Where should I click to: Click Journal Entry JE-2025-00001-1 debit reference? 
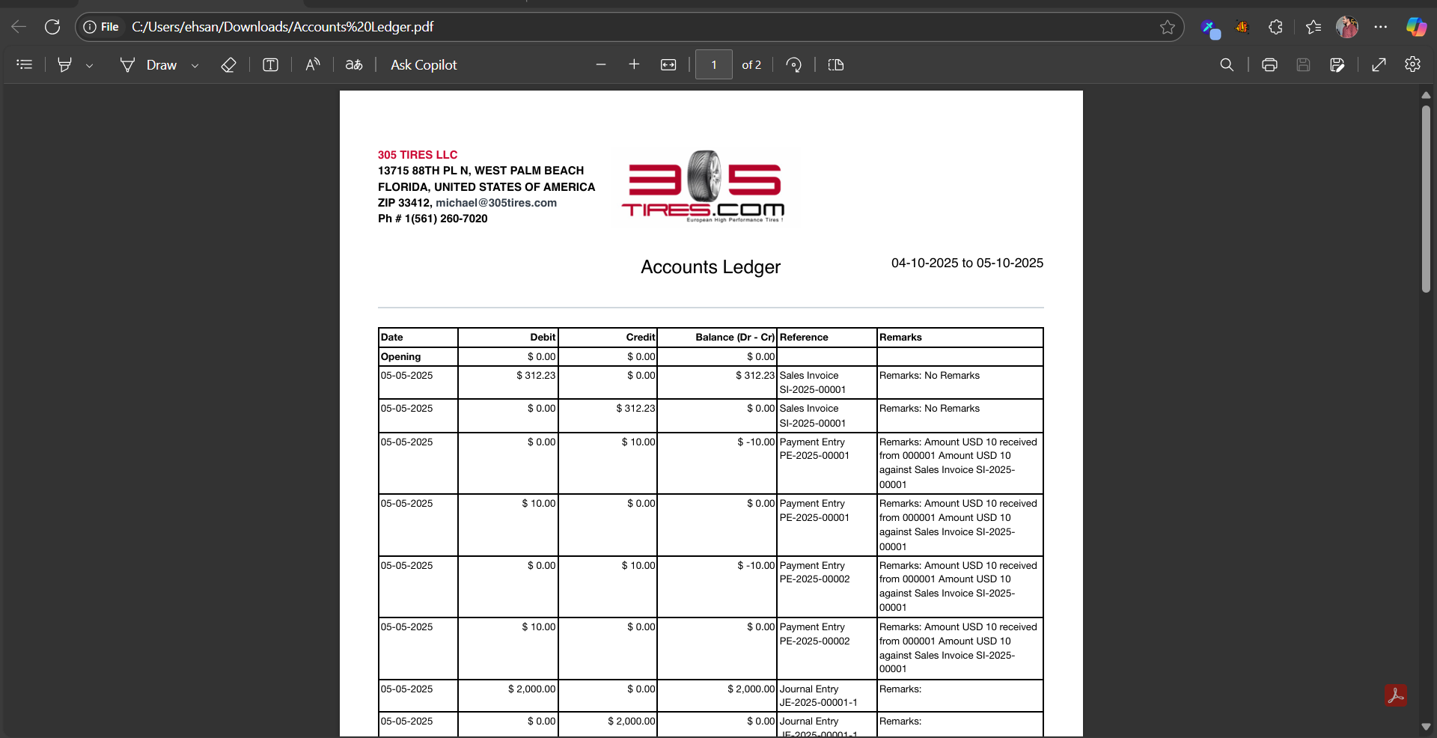tap(818, 696)
